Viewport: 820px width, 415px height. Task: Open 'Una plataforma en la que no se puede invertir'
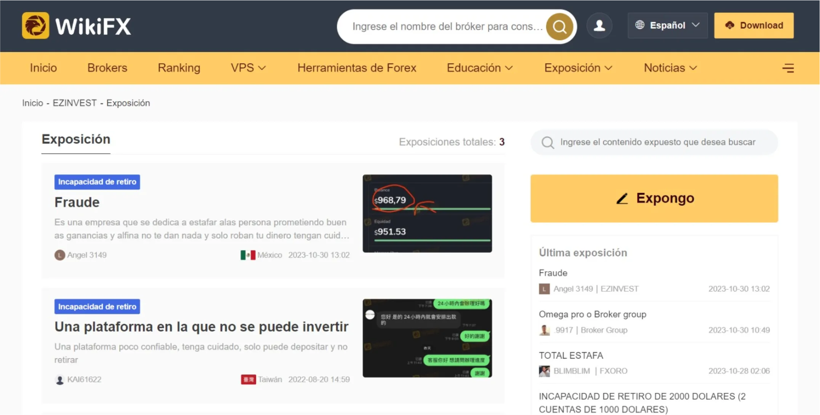coord(201,327)
